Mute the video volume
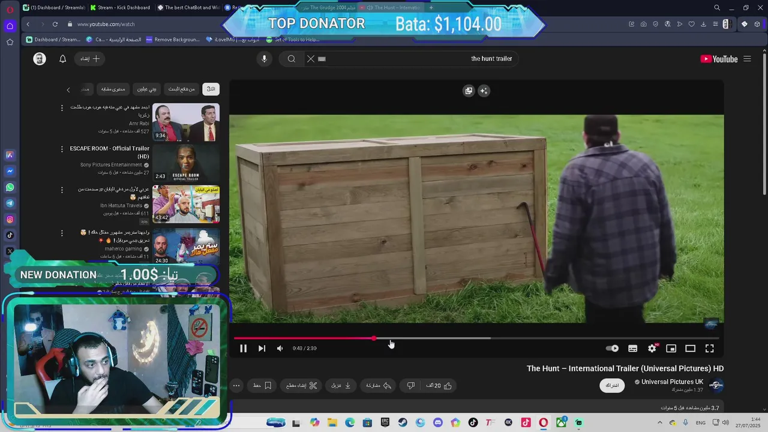 pos(280,349)
